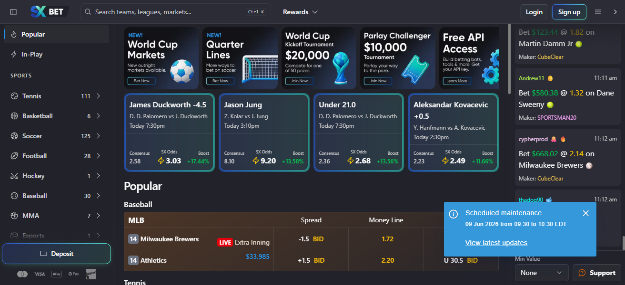This screenshot has width=625, height=285.
Task: Collapse the bet feed panel arrow
Action: pyautogui.click(x=615, y=12)
